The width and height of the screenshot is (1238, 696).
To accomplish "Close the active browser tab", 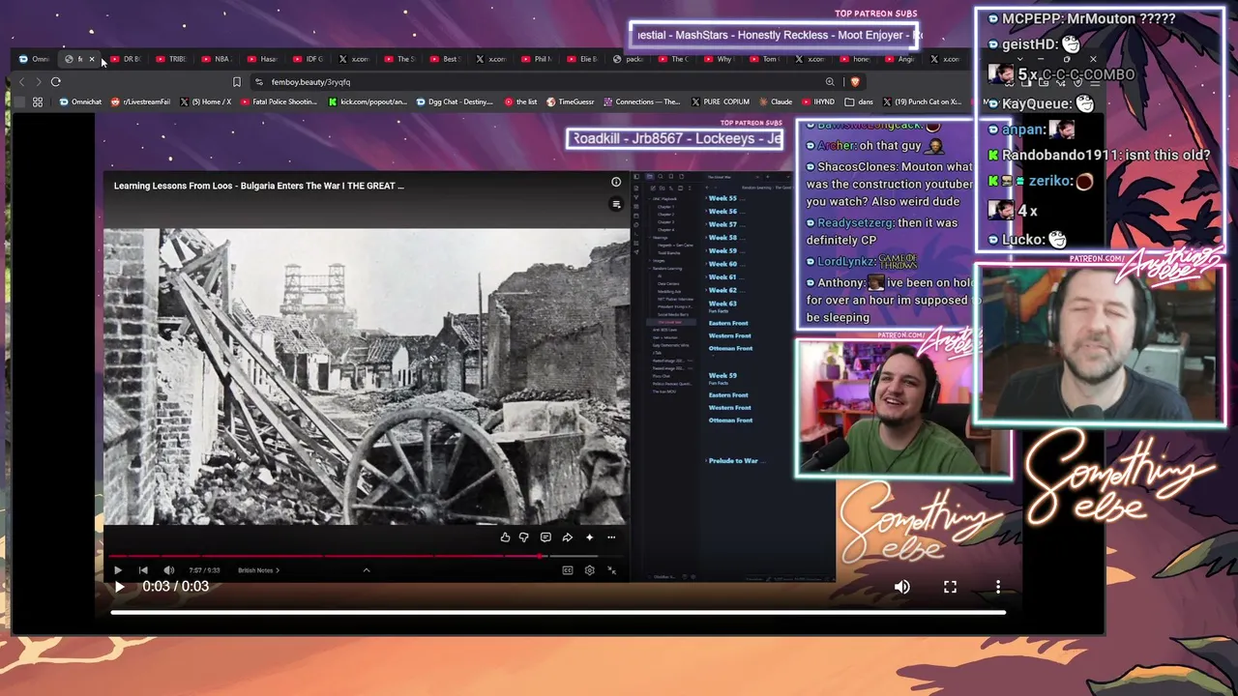I will (92, 59).
